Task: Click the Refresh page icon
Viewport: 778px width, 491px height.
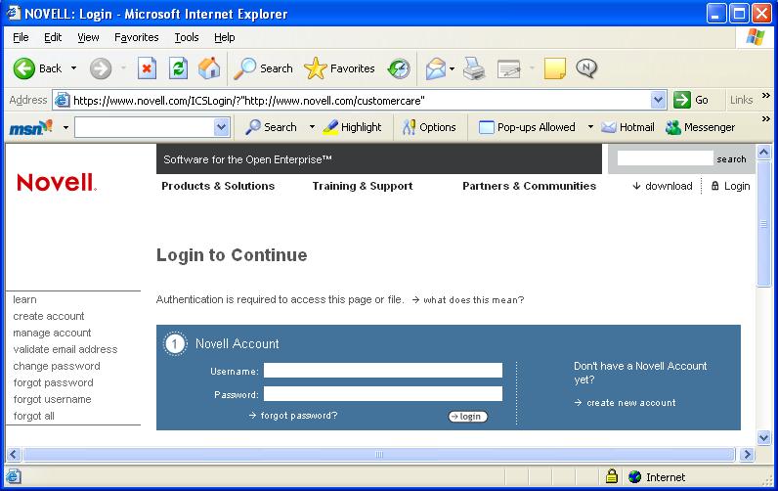Action: click(x=178, y=68)
